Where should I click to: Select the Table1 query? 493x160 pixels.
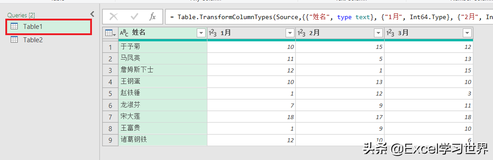[x=49, y=27]
